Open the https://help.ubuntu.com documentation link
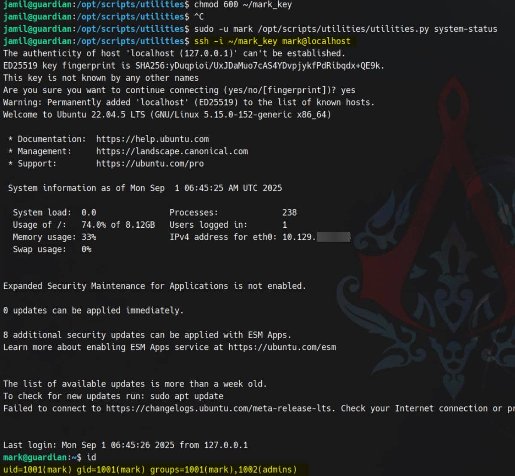The height and width of the screenshot is (476, 515). pos(152,139)
